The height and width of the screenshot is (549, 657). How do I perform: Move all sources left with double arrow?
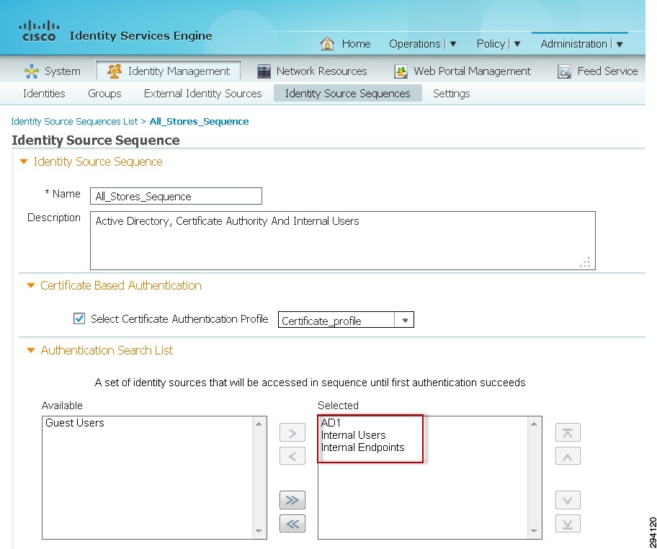292,524
